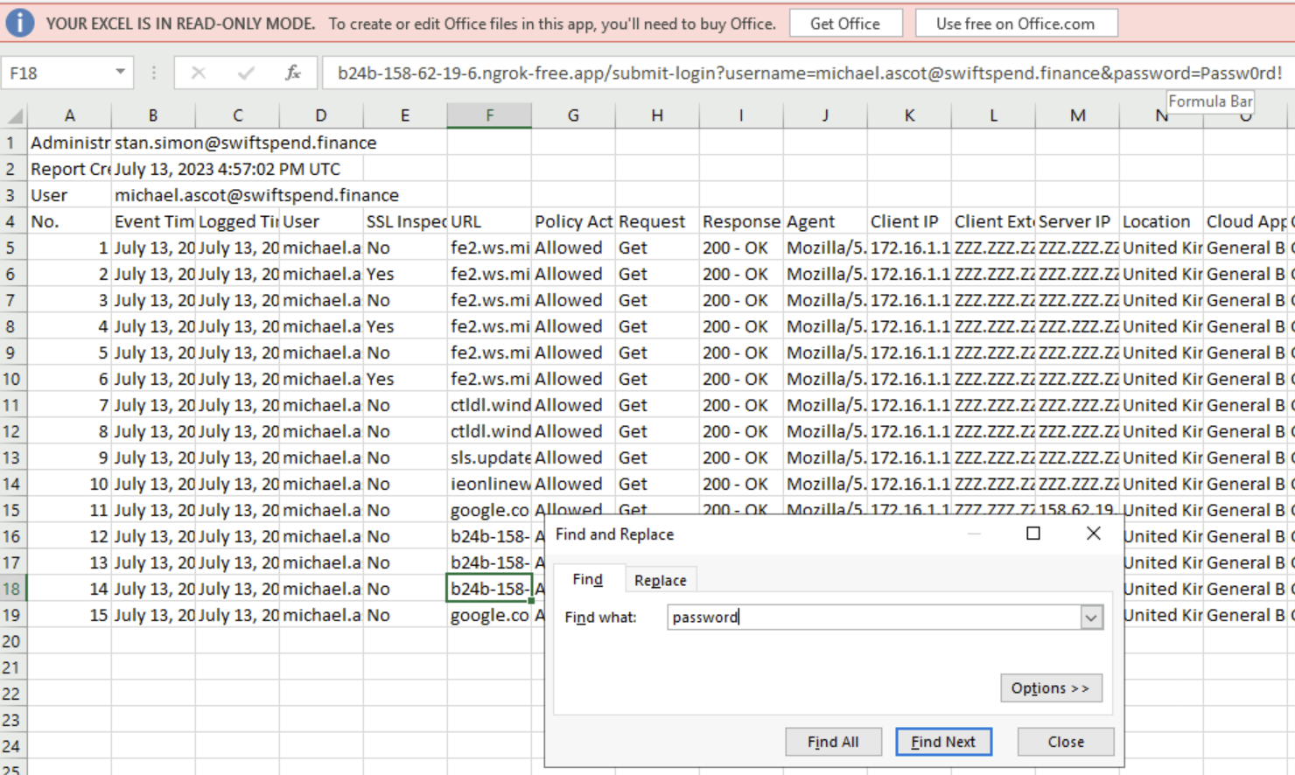Select the Find tab
The image size is (1295, 775).
tap(587, 579)
